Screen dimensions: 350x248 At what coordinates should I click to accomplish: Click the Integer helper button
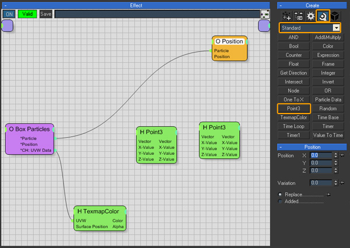328,73
